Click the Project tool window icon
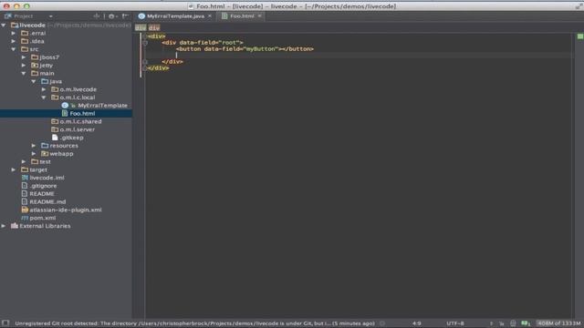Image resolution: width=584 pixels, height=328 pixels. pos(8,16)
